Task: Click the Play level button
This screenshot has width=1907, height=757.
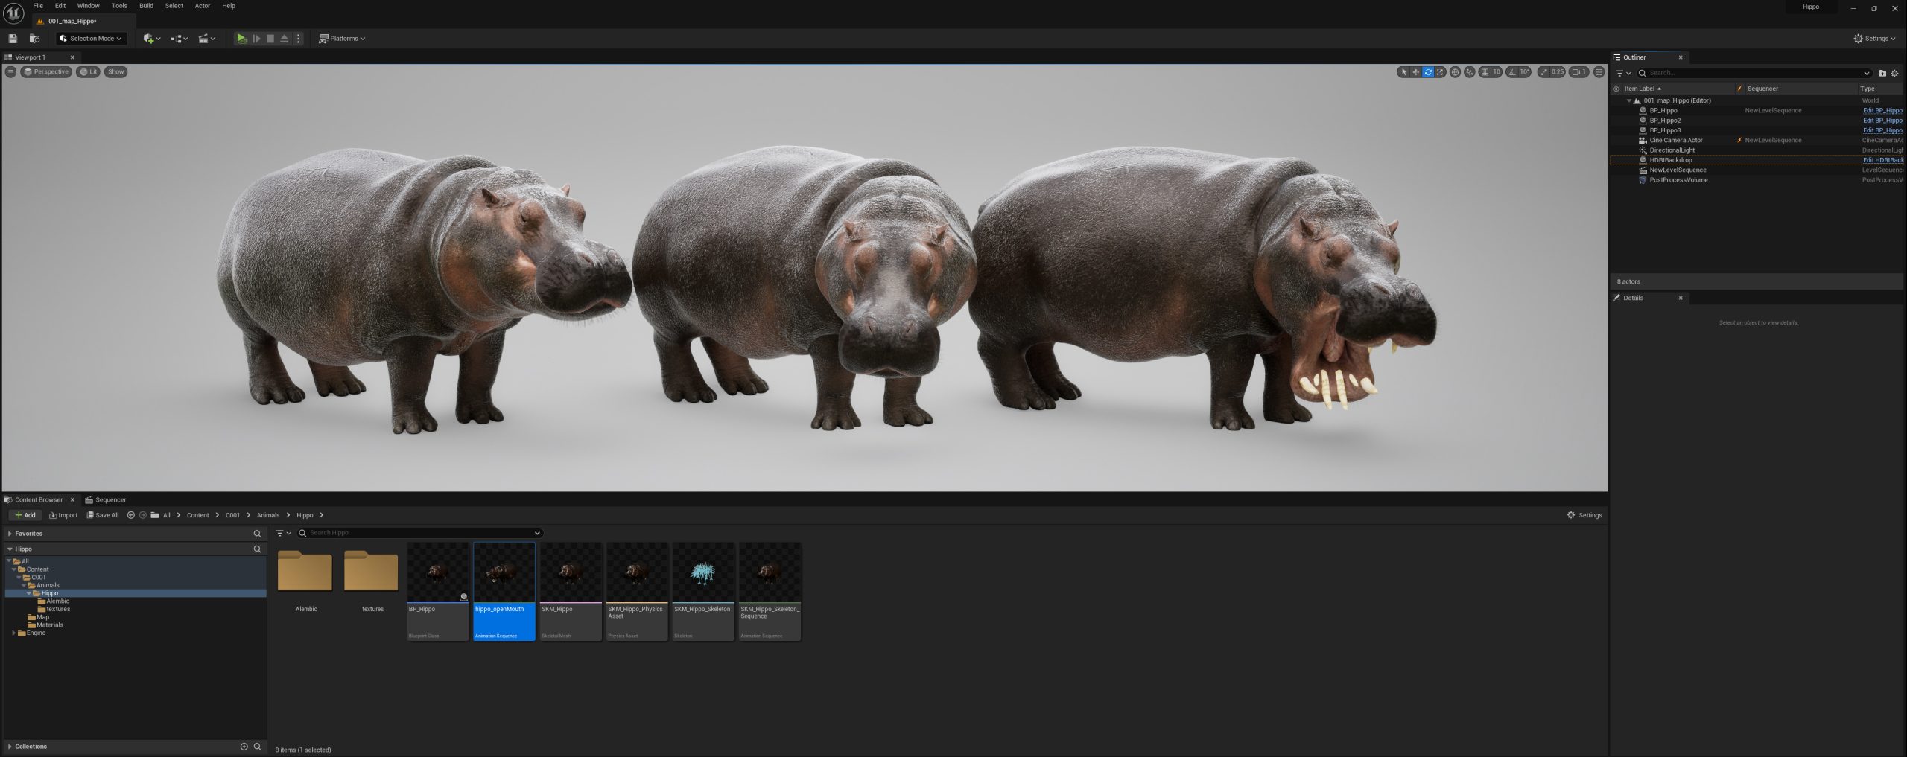Action: 241,39
